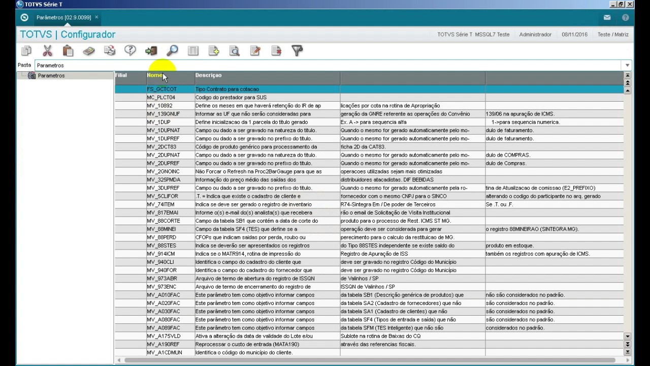650x366 pixels.
Task: Click the help question icon in the top header
Action: coord(625,17)
